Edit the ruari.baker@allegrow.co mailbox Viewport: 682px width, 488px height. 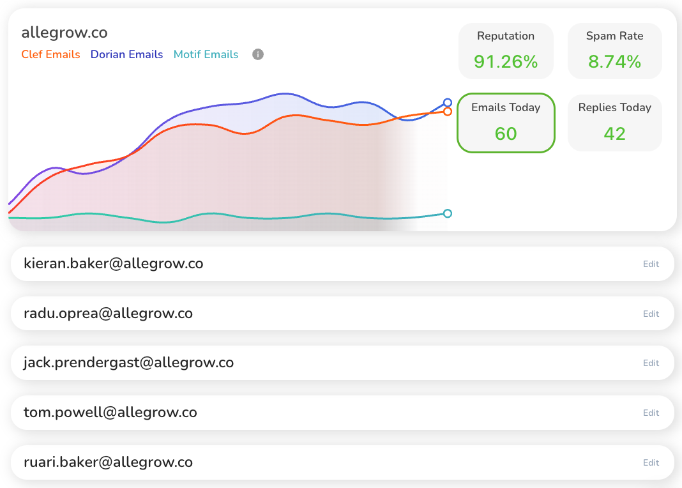[651, 462]
